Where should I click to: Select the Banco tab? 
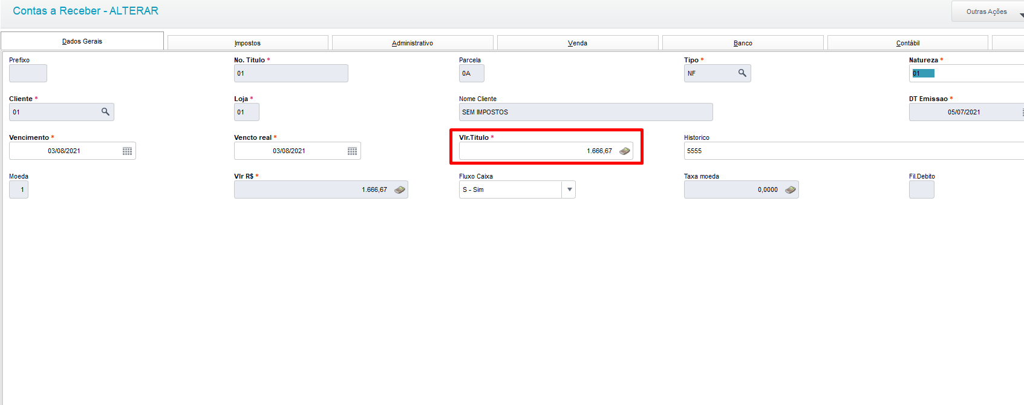point(743,43)
